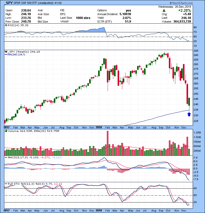Click the Volume 364.93M, EMA(20) 519.75M label
Viewport: 205px width, 213px height.
(34, 131)
